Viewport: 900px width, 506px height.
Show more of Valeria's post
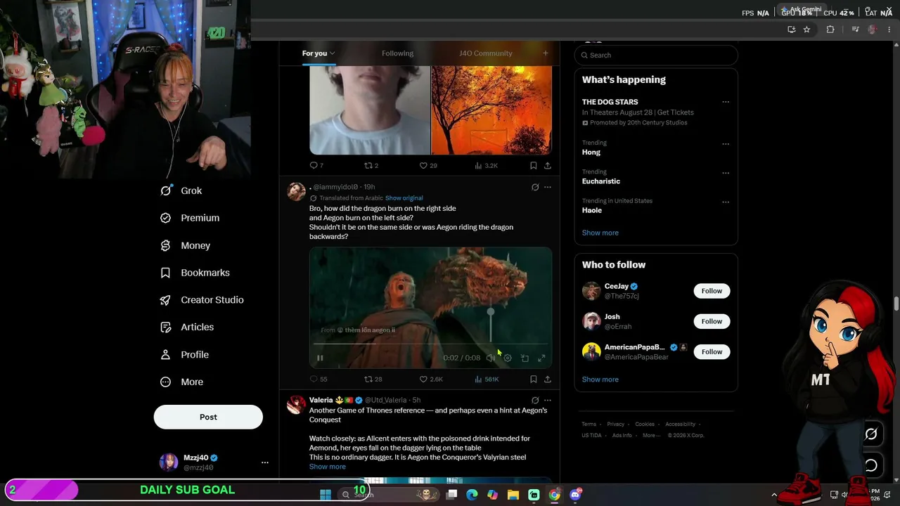(328, 467)
